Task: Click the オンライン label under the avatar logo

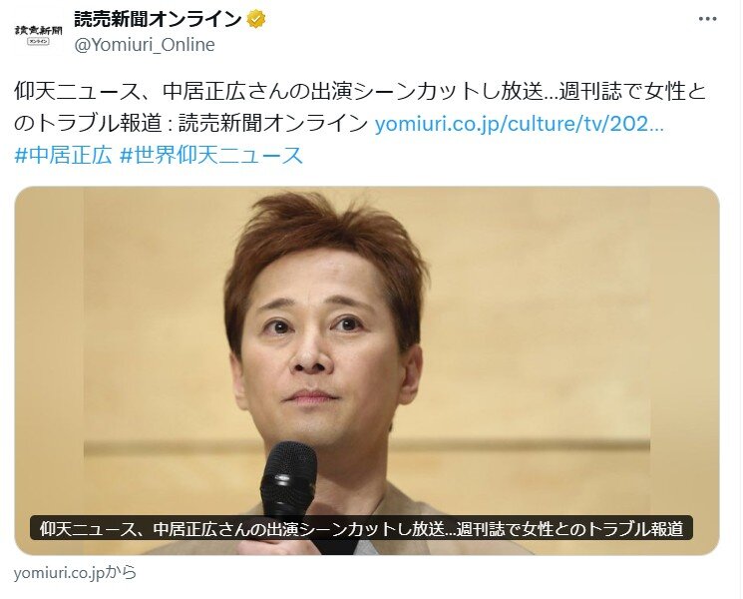Action: tap(38, 42)
